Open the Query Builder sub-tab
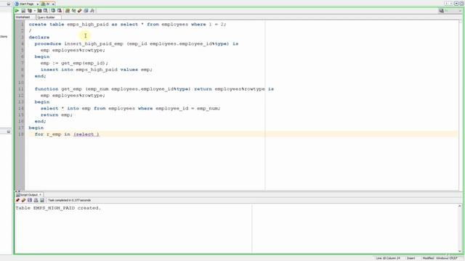Viewport: 465px width, 261px height. pyautogui.click(x=46, y=17)
